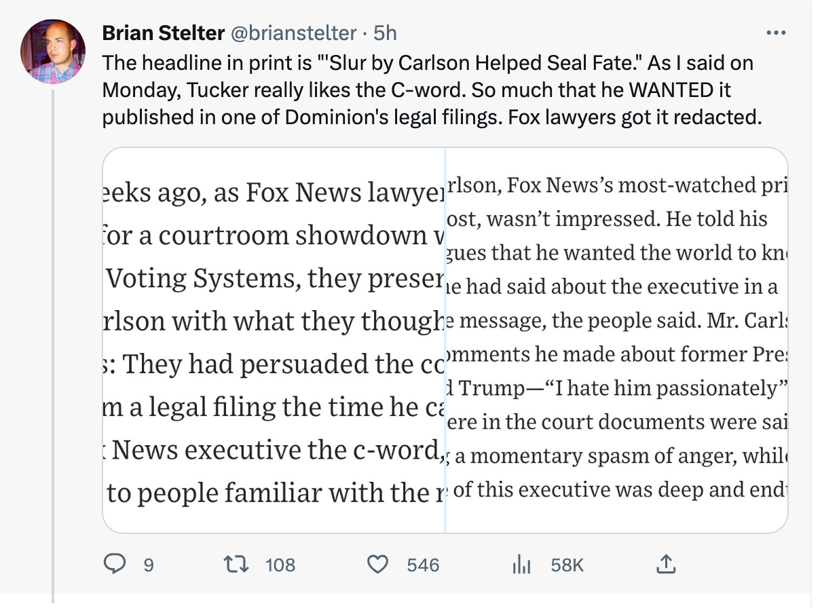
Task: Click the 5h timestamp link
Action: click(x=386, y=33)
